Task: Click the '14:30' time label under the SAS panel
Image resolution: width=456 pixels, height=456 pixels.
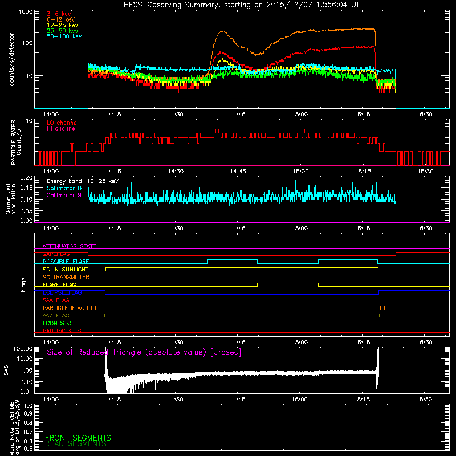Action: tap(175, 400)
